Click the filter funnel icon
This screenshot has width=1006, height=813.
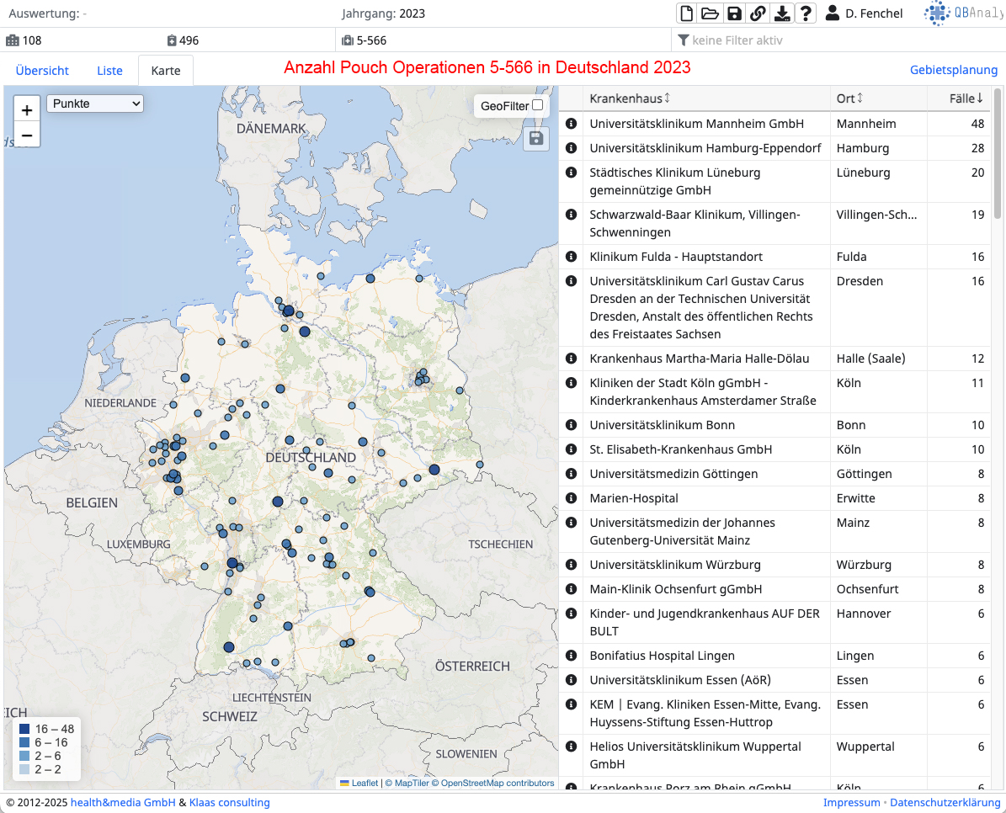coord(684,40)
